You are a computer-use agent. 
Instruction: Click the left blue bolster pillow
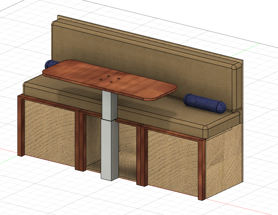point(50,64)
